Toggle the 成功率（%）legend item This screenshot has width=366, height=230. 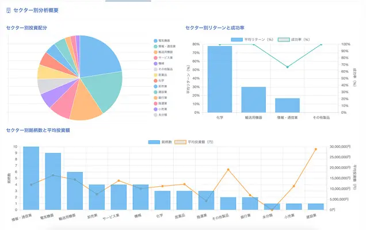click(294, 40)
